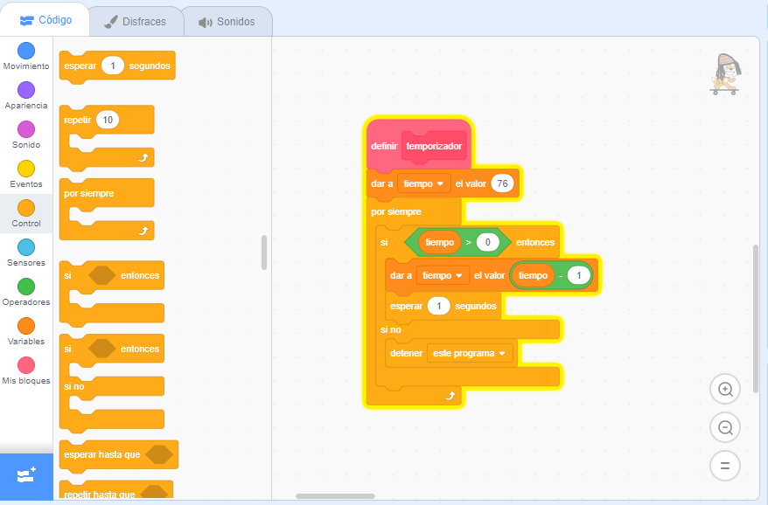Screen dimensions: 768x505
Task: Reset workspace zoom to default
Action: click(x=724, y=466)
